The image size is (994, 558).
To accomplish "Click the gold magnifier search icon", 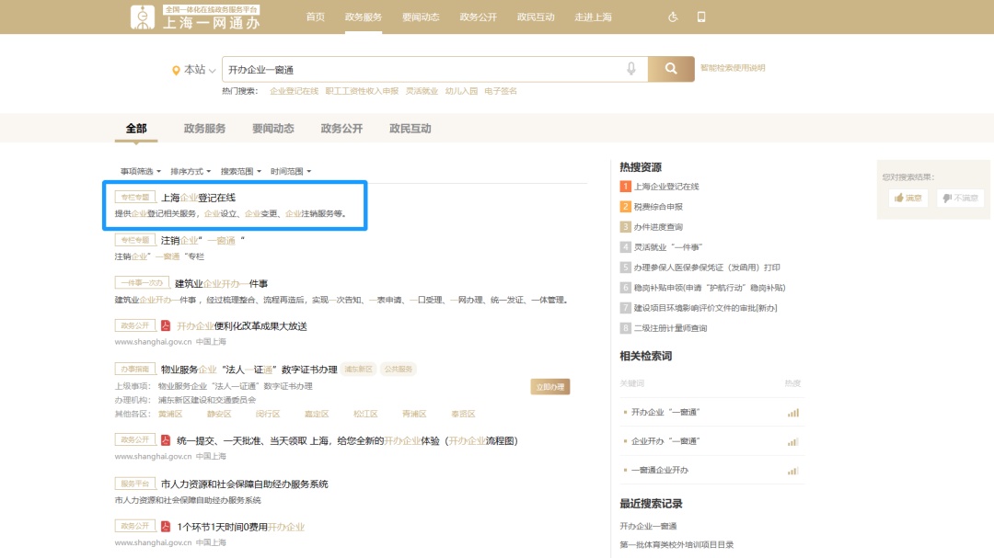I will (671, 69).
